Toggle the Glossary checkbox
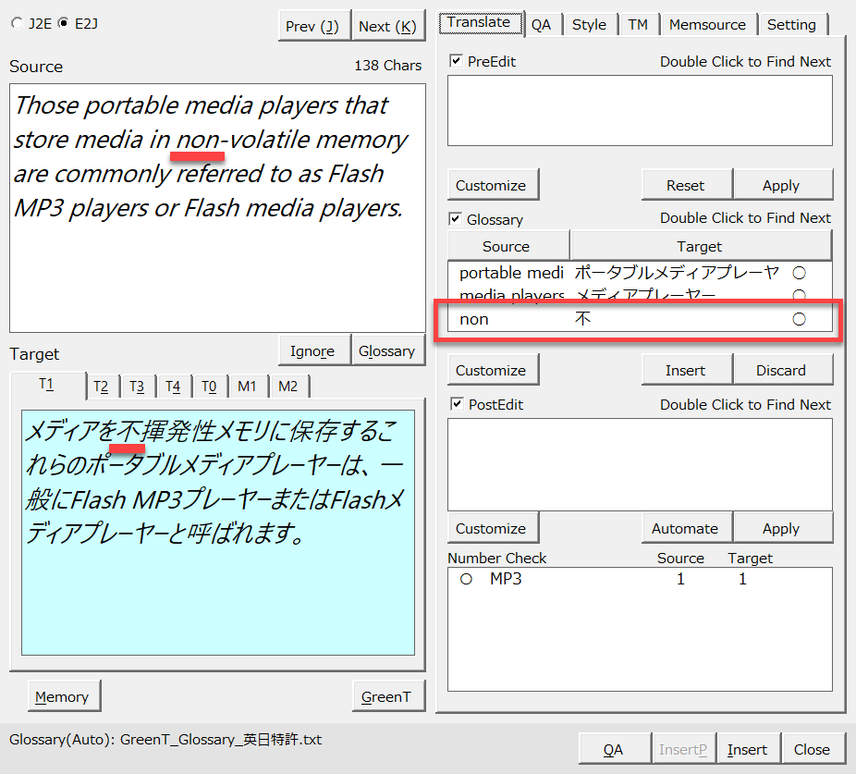The image size is (856, 774). pyautogui.click(x=456, y=219)
